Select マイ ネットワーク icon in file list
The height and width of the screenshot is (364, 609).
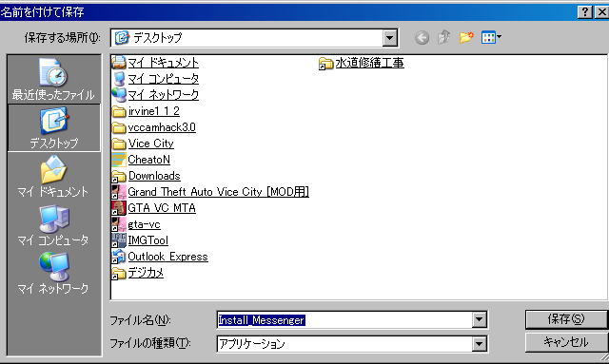pyautogui.click(x=119, y=95)
